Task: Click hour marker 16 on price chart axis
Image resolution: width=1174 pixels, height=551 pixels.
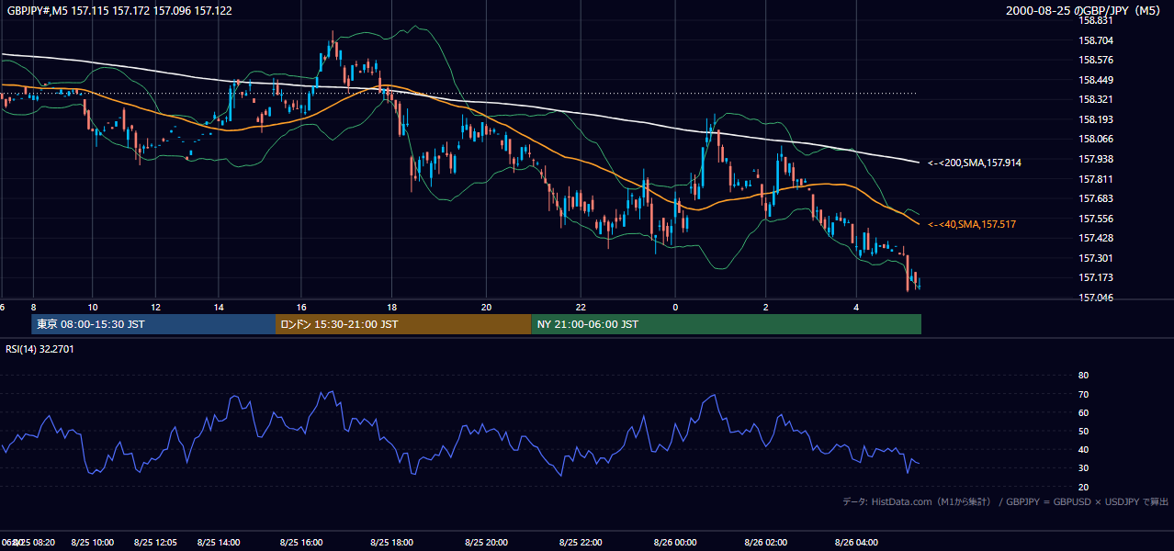Action: coord(301,307)
